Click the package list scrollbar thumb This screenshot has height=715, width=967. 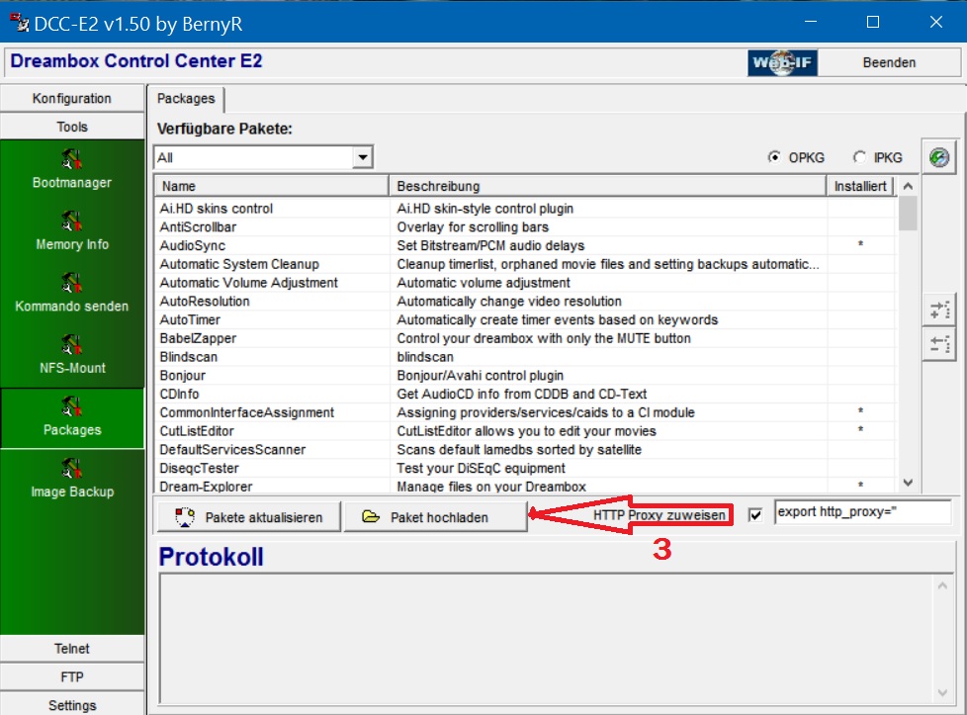[x=908, y=213]
